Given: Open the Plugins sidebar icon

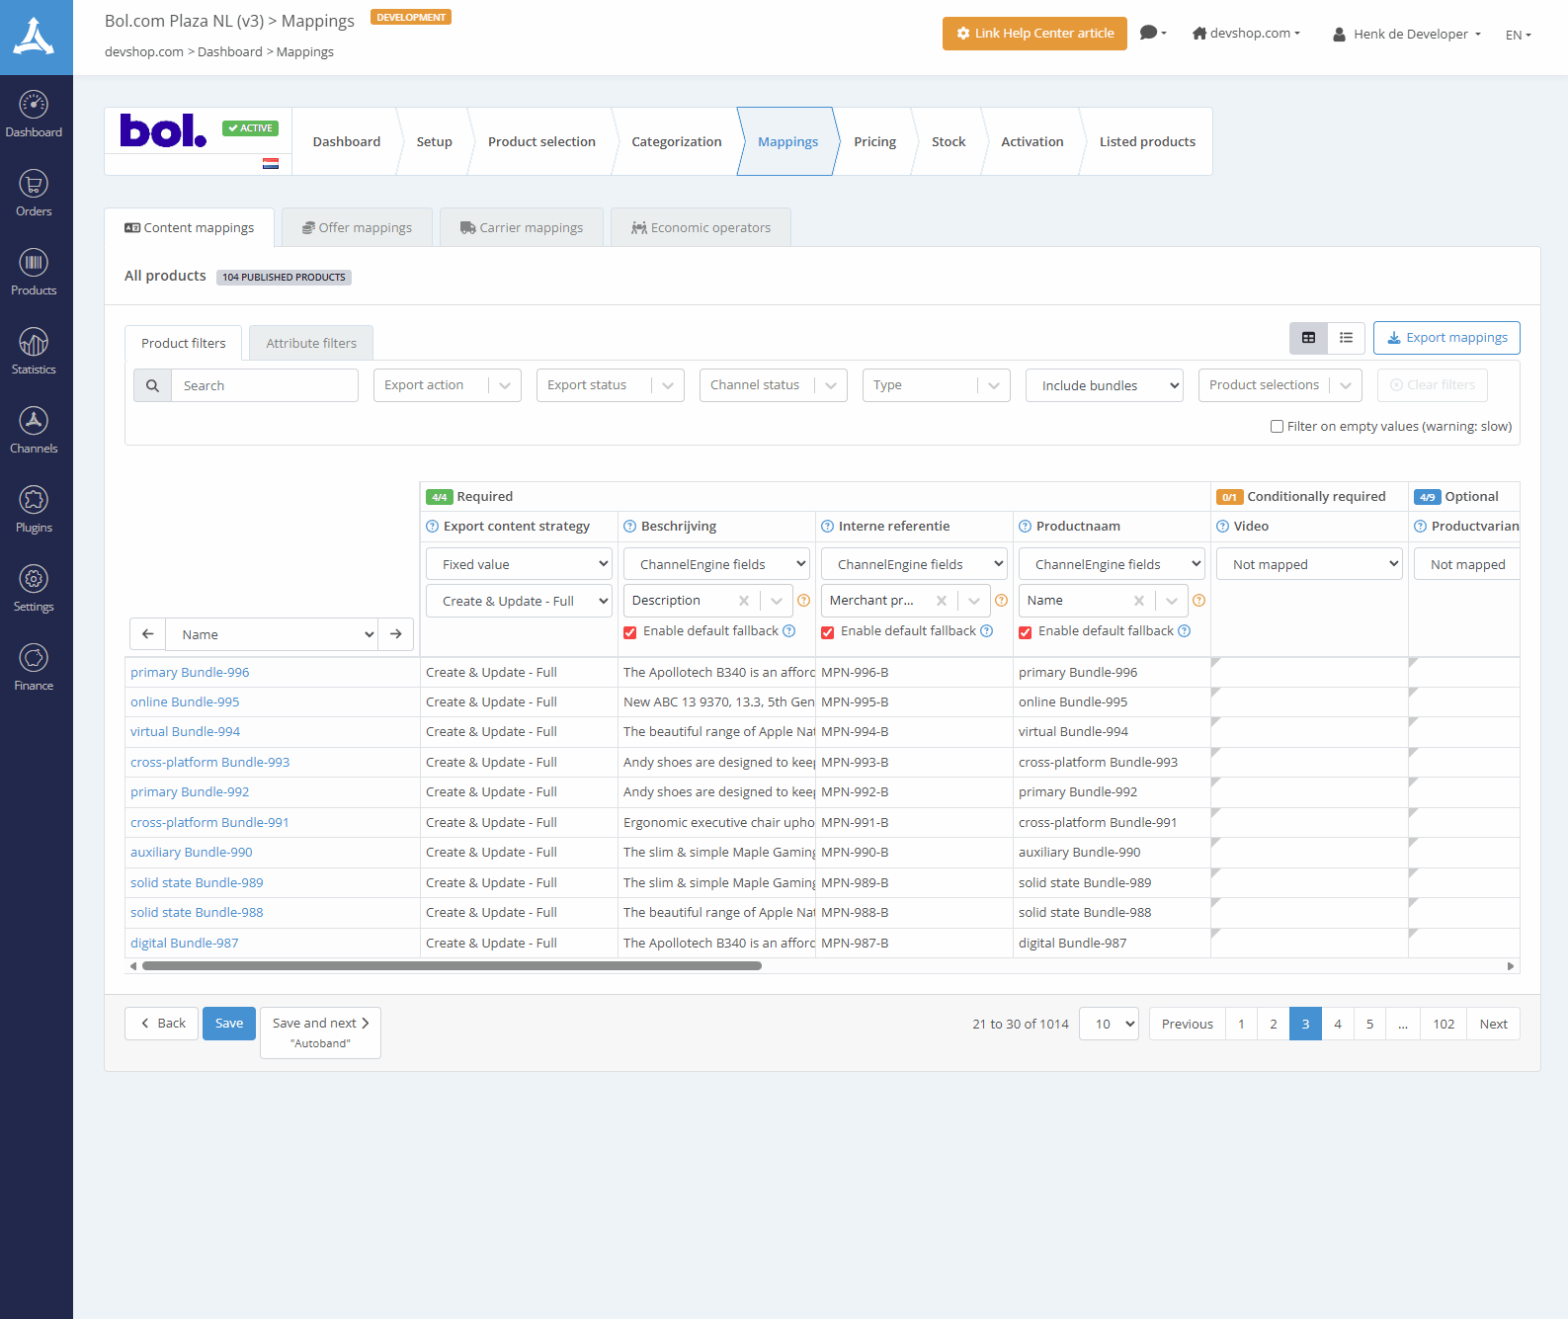Looking at the screenshot, I should [34, 509].
